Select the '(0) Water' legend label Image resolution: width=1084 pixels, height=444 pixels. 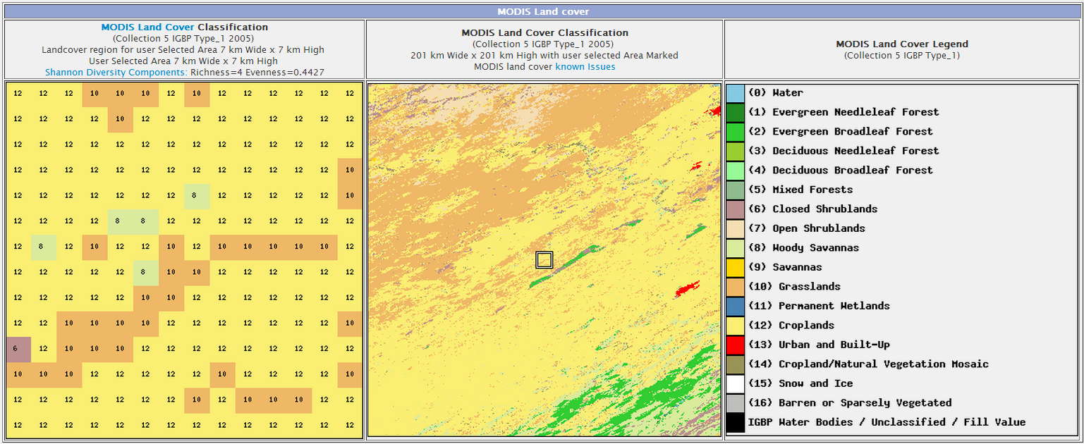(x=776, y=93)
